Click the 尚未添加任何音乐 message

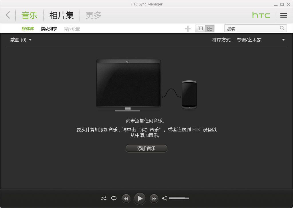point(146,121)
